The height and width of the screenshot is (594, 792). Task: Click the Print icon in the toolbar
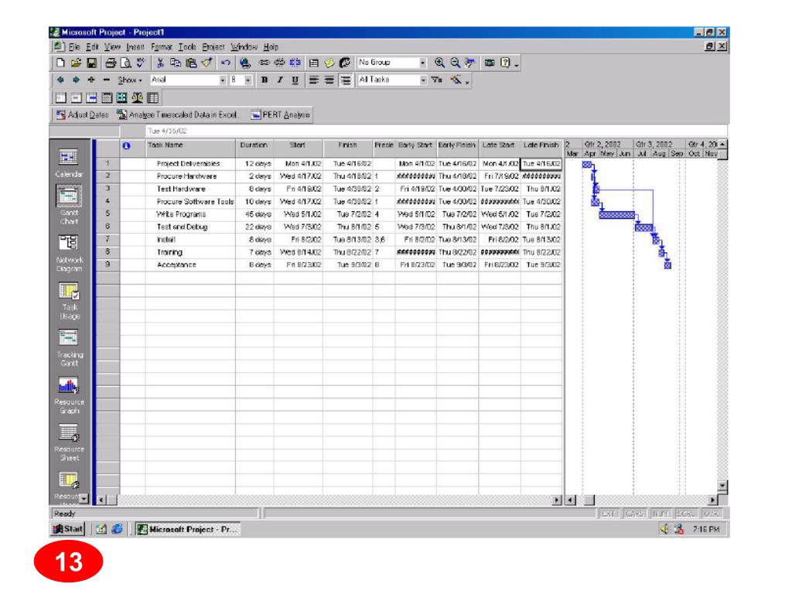tap(111, 63)
